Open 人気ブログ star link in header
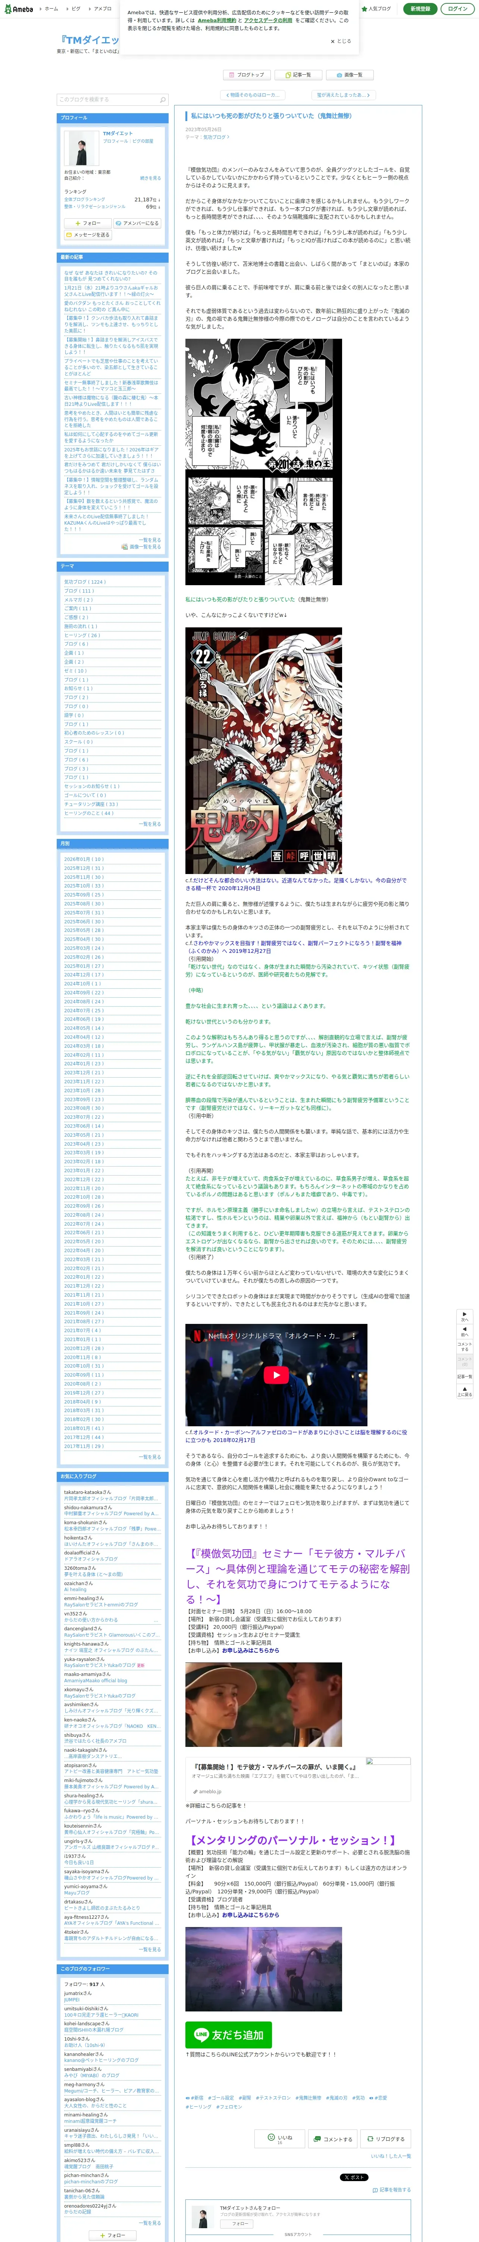 pyautogui.click(x=376, y=9)
